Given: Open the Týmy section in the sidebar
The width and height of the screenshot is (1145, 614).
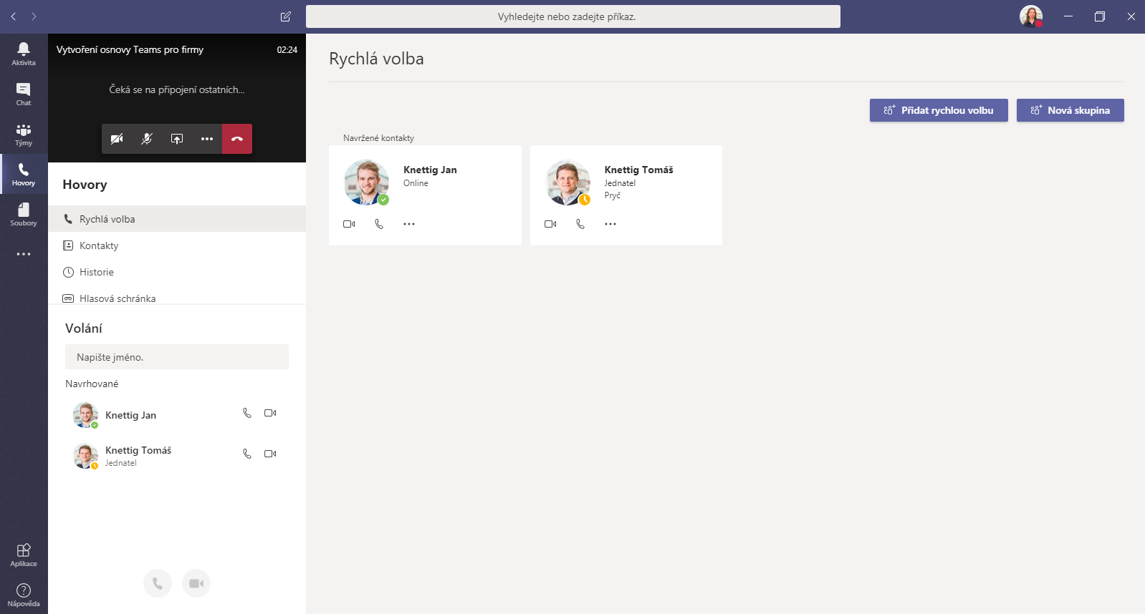Looking at the screenshot, I should [x=24, y=134].
